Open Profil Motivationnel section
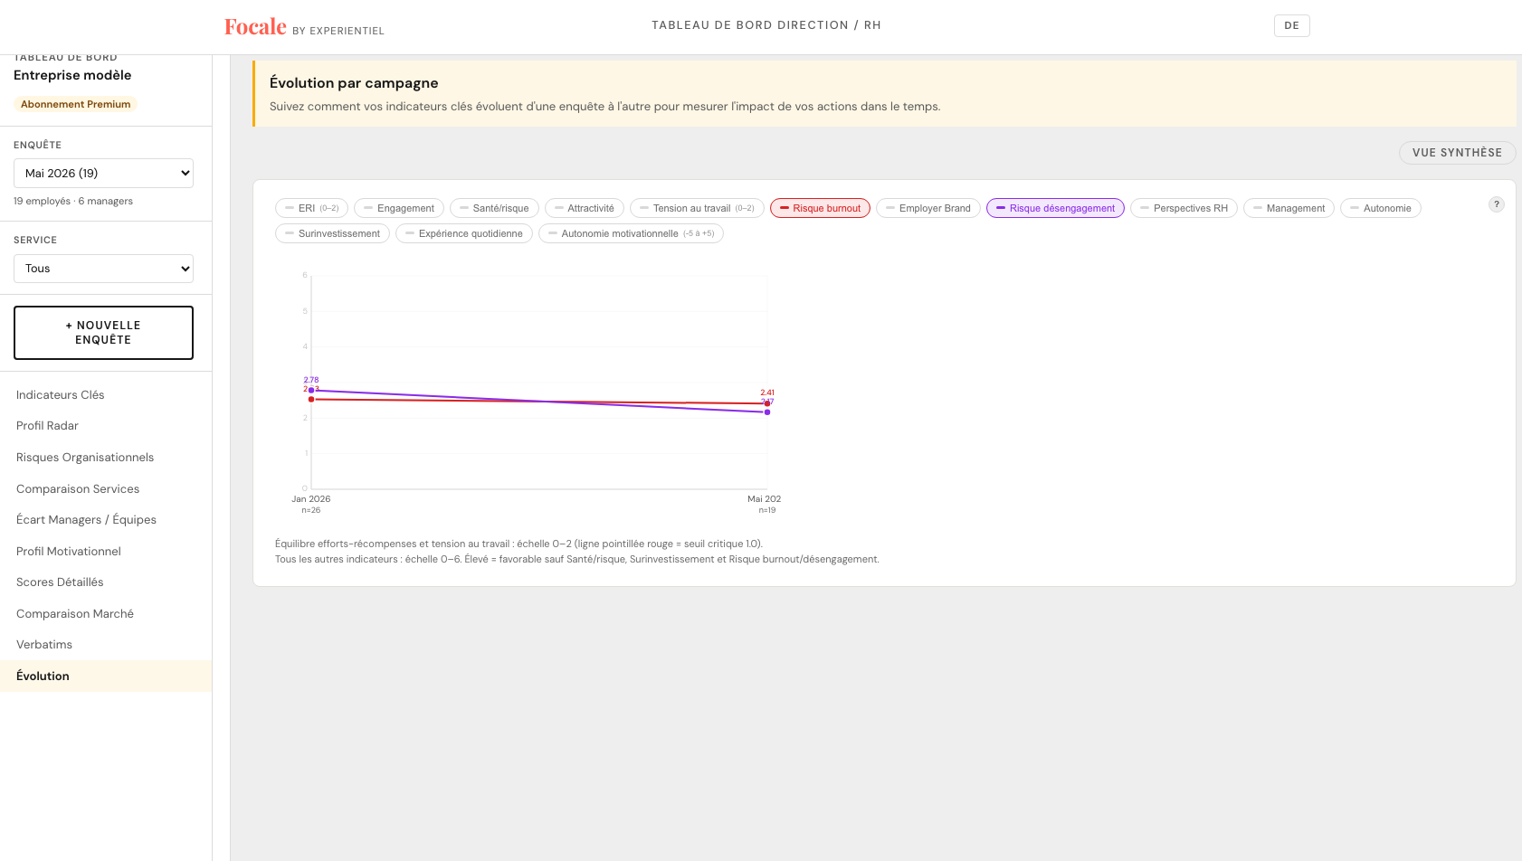 tap(106, 552)
